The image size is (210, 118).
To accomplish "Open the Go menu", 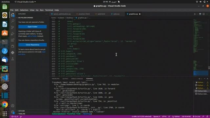I will click(37, 10).
